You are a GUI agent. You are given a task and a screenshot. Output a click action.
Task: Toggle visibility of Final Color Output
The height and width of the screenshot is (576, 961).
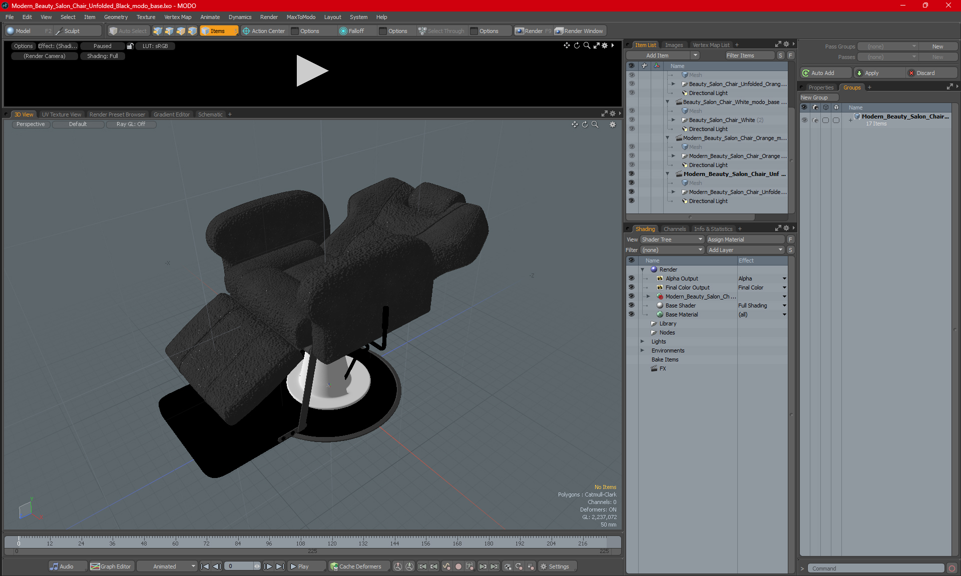pyautogui.click(x=631, y=287)
